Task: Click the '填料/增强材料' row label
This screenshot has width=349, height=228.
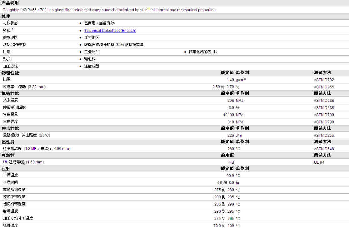Action: [15, 45]
